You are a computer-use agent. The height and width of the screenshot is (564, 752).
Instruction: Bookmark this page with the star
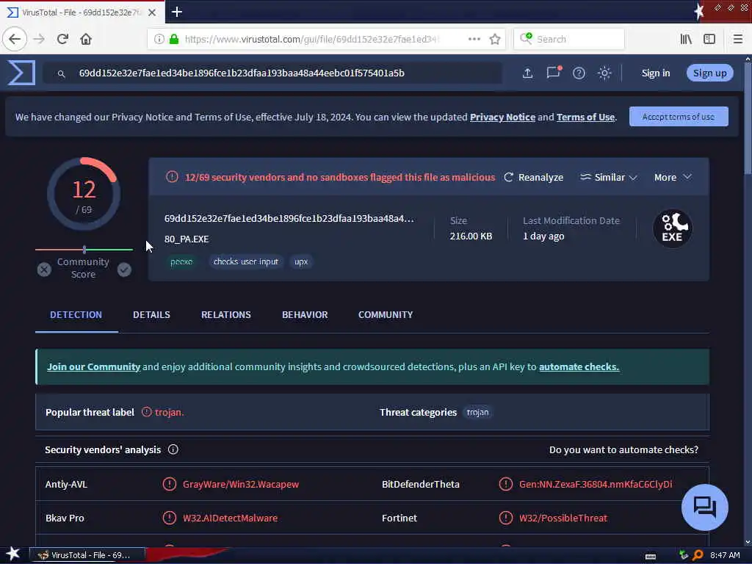(x=495, y=39)
